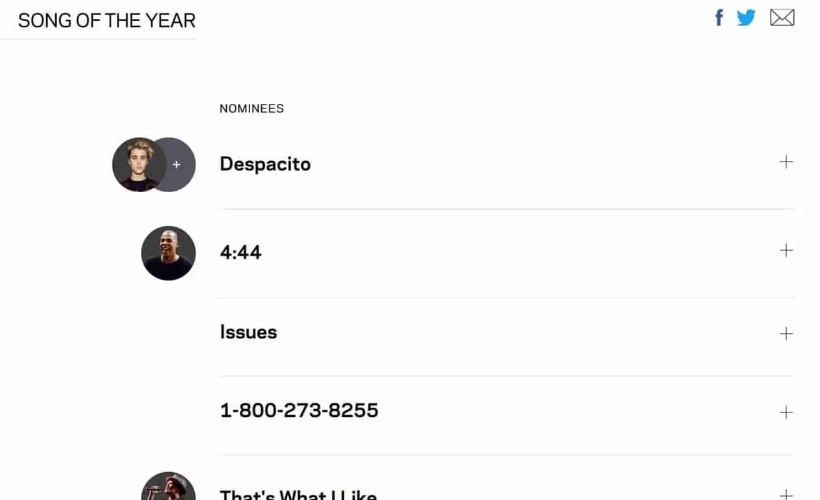This screenshot has height=500, width=820.
Task: Expand the Despacito nominee plus icon
Action: pyautogui.click(x=786, y=162)
